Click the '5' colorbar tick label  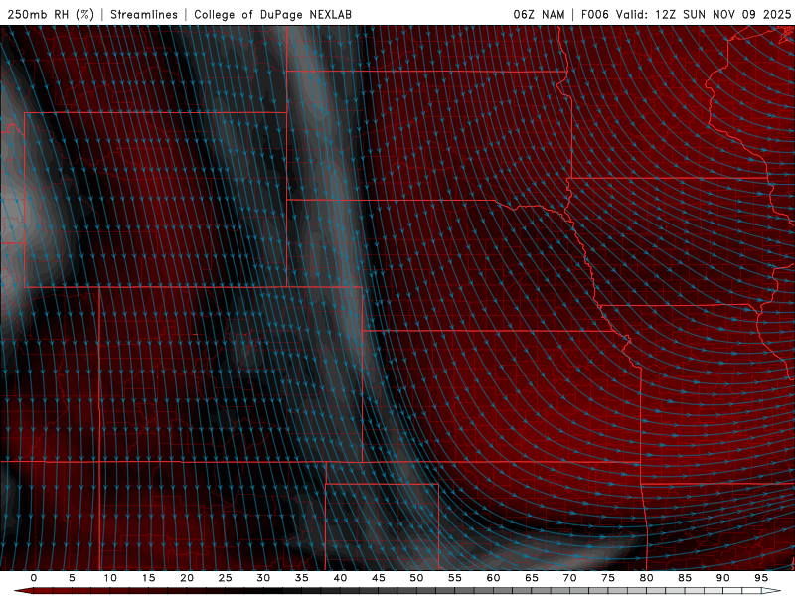tap(72, 578)
